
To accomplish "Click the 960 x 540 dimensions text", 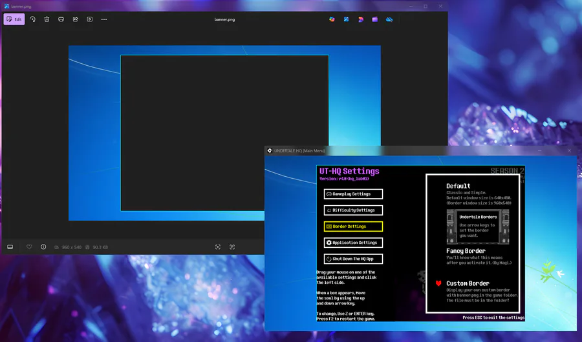I will pyautogui.click(x=72, y=247).
